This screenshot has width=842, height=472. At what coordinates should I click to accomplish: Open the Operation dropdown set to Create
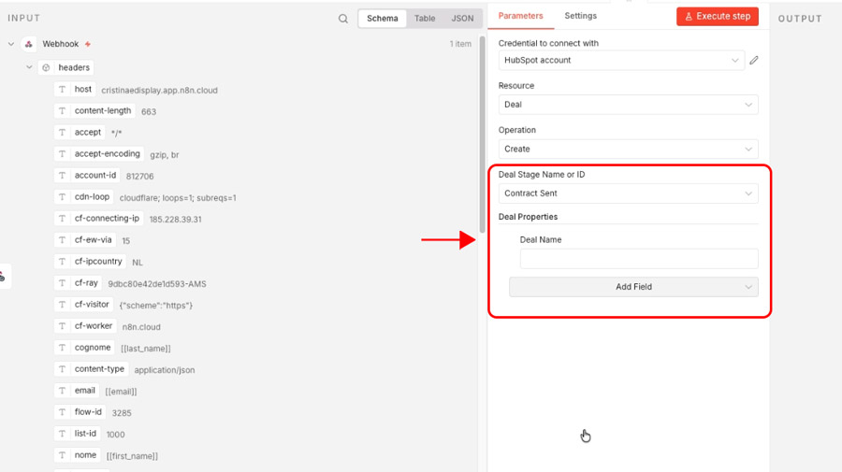point(628,149)
